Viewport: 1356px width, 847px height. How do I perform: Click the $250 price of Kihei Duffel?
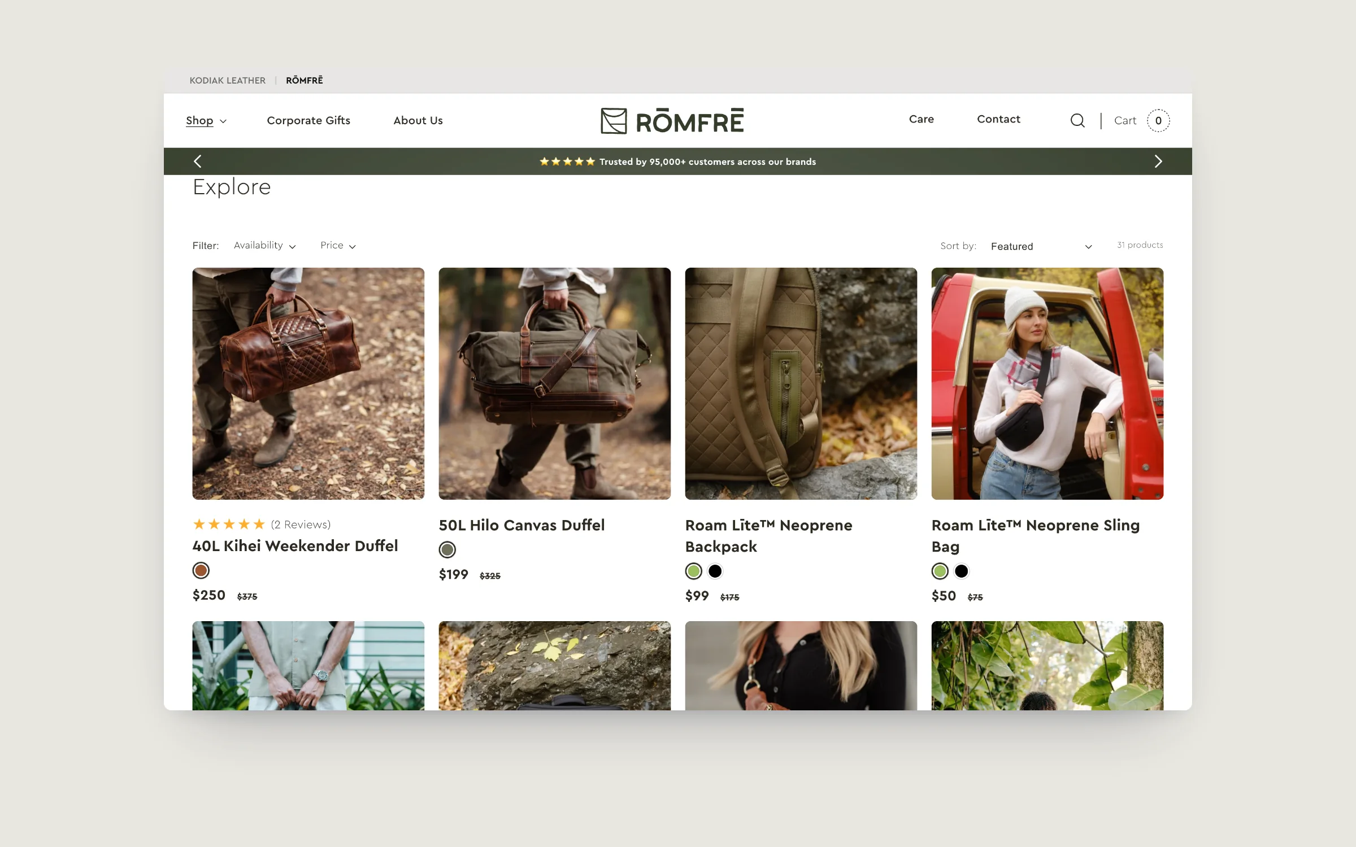click(x=208, y=595)
